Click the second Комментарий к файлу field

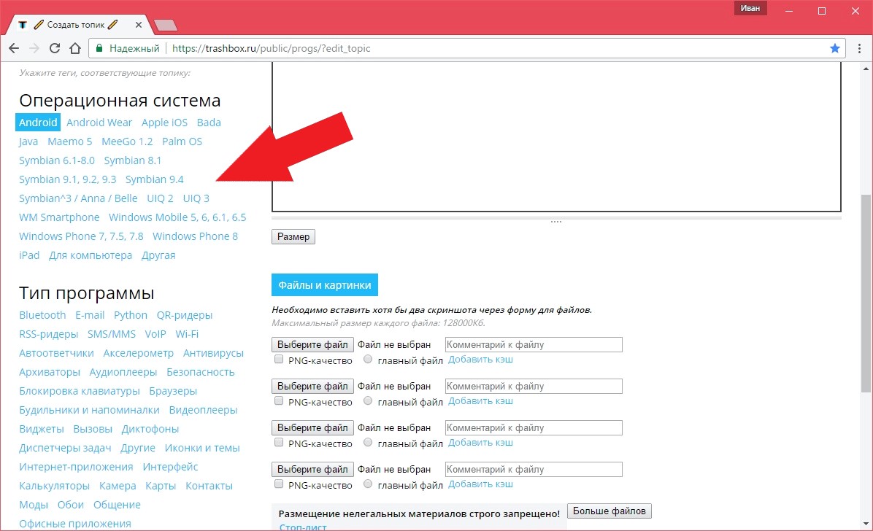click(534, 387)
